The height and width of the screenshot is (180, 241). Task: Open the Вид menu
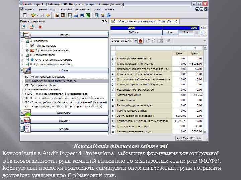tap(53, 9)
